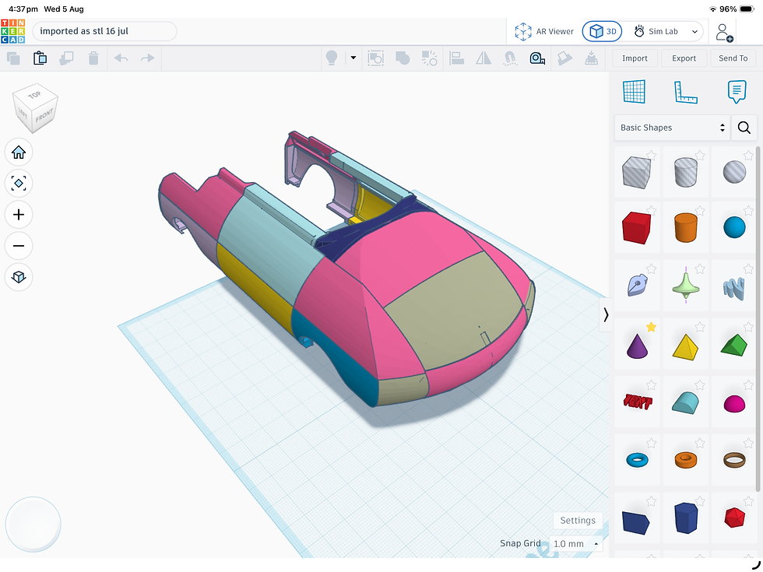Click the Tinkercad logo
This screenshot has width=763, height=572.
pyautogui.click(x=13, y=31)
